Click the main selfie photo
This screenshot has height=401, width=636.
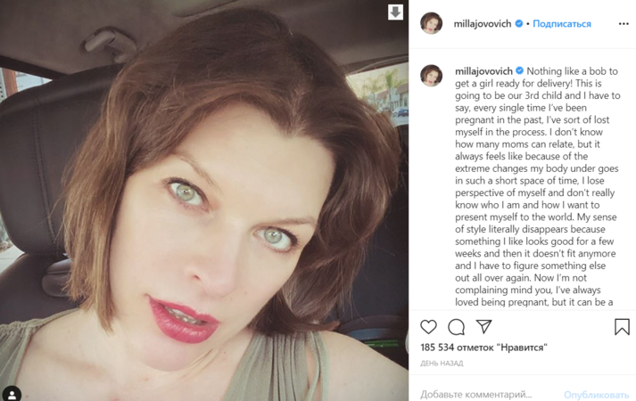pos(204,200)
